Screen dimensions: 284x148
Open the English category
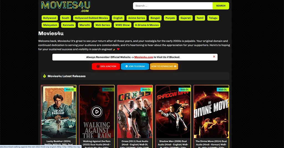click(118, 18)
